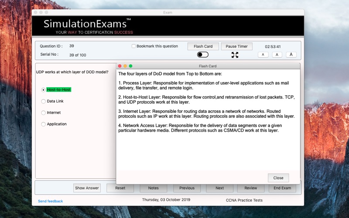Viewport: 349px width, 218px height.
Task: Select the Host-to-Host answer option
Action: [x=43, y=90]
